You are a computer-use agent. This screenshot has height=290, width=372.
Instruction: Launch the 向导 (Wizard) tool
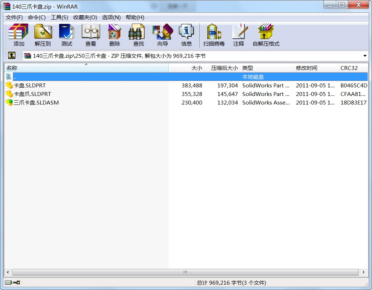tap(163, 35)
